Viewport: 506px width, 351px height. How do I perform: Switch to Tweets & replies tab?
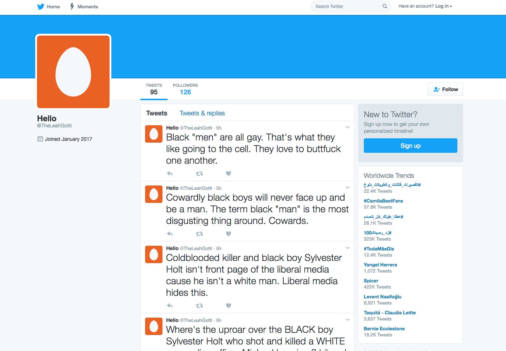point(202,113)
